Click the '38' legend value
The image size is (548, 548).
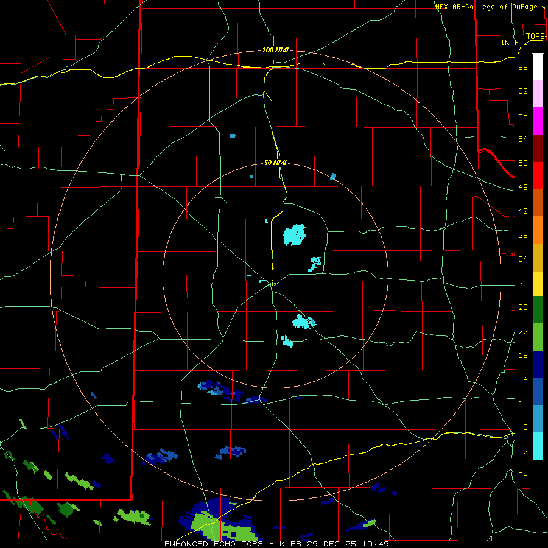click(x=523, y=235)
